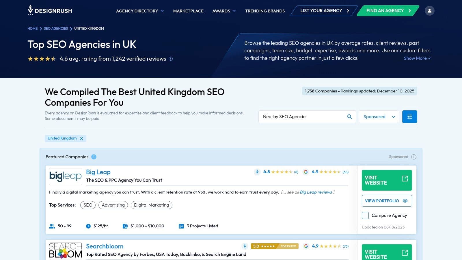This screenshot has height=260, width=462.
Task: Open the Marketplace nav item
Action: pos(188,11)
